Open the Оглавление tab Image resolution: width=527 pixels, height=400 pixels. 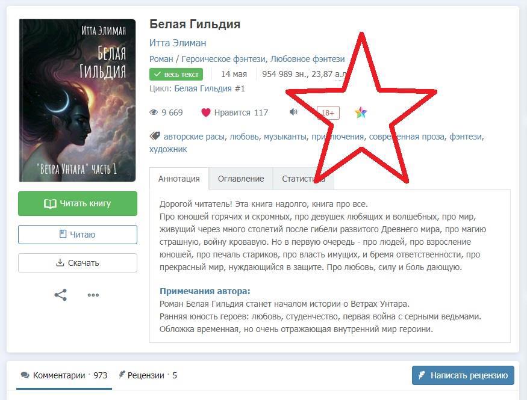pos(241,179)
